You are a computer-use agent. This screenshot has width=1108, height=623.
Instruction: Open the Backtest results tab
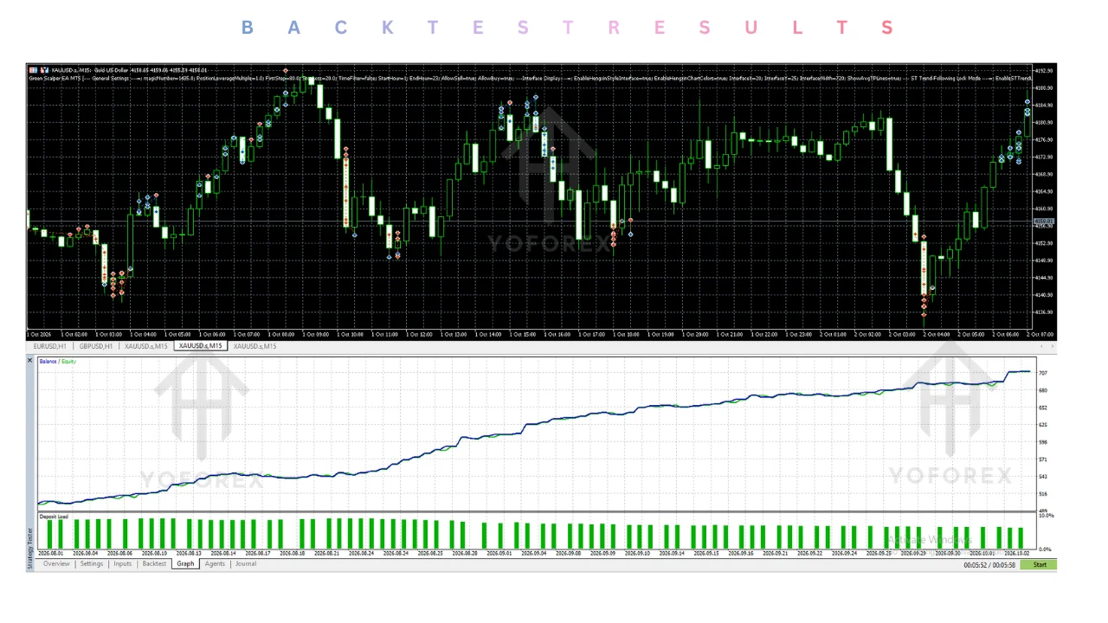(154, 564)
